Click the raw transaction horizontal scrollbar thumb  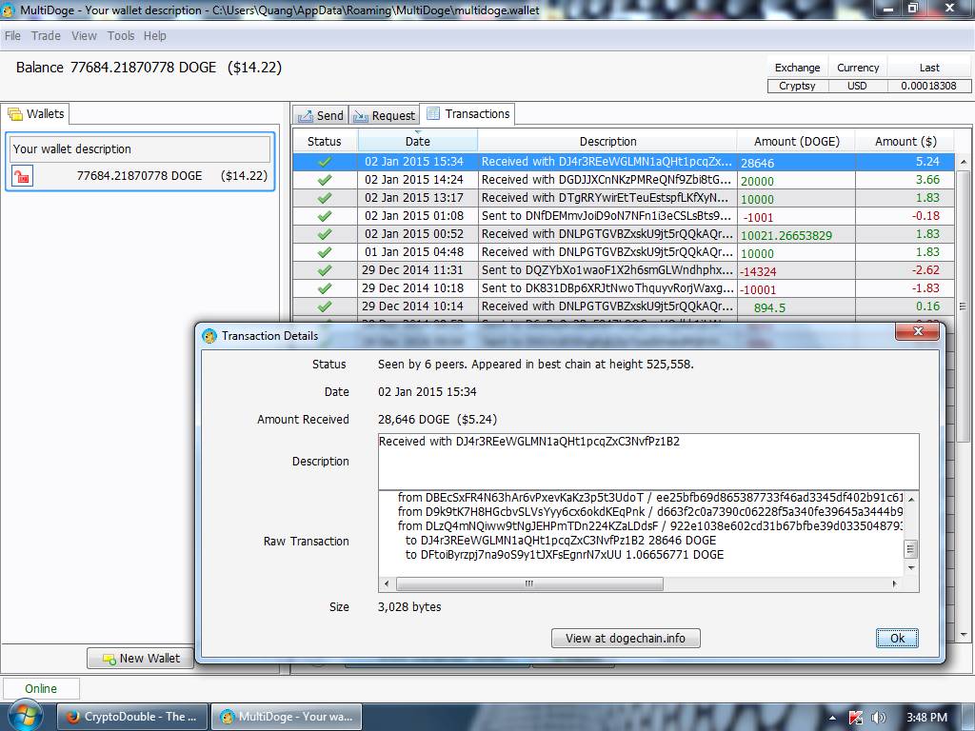pyautogui.click(x=529, y=583)
